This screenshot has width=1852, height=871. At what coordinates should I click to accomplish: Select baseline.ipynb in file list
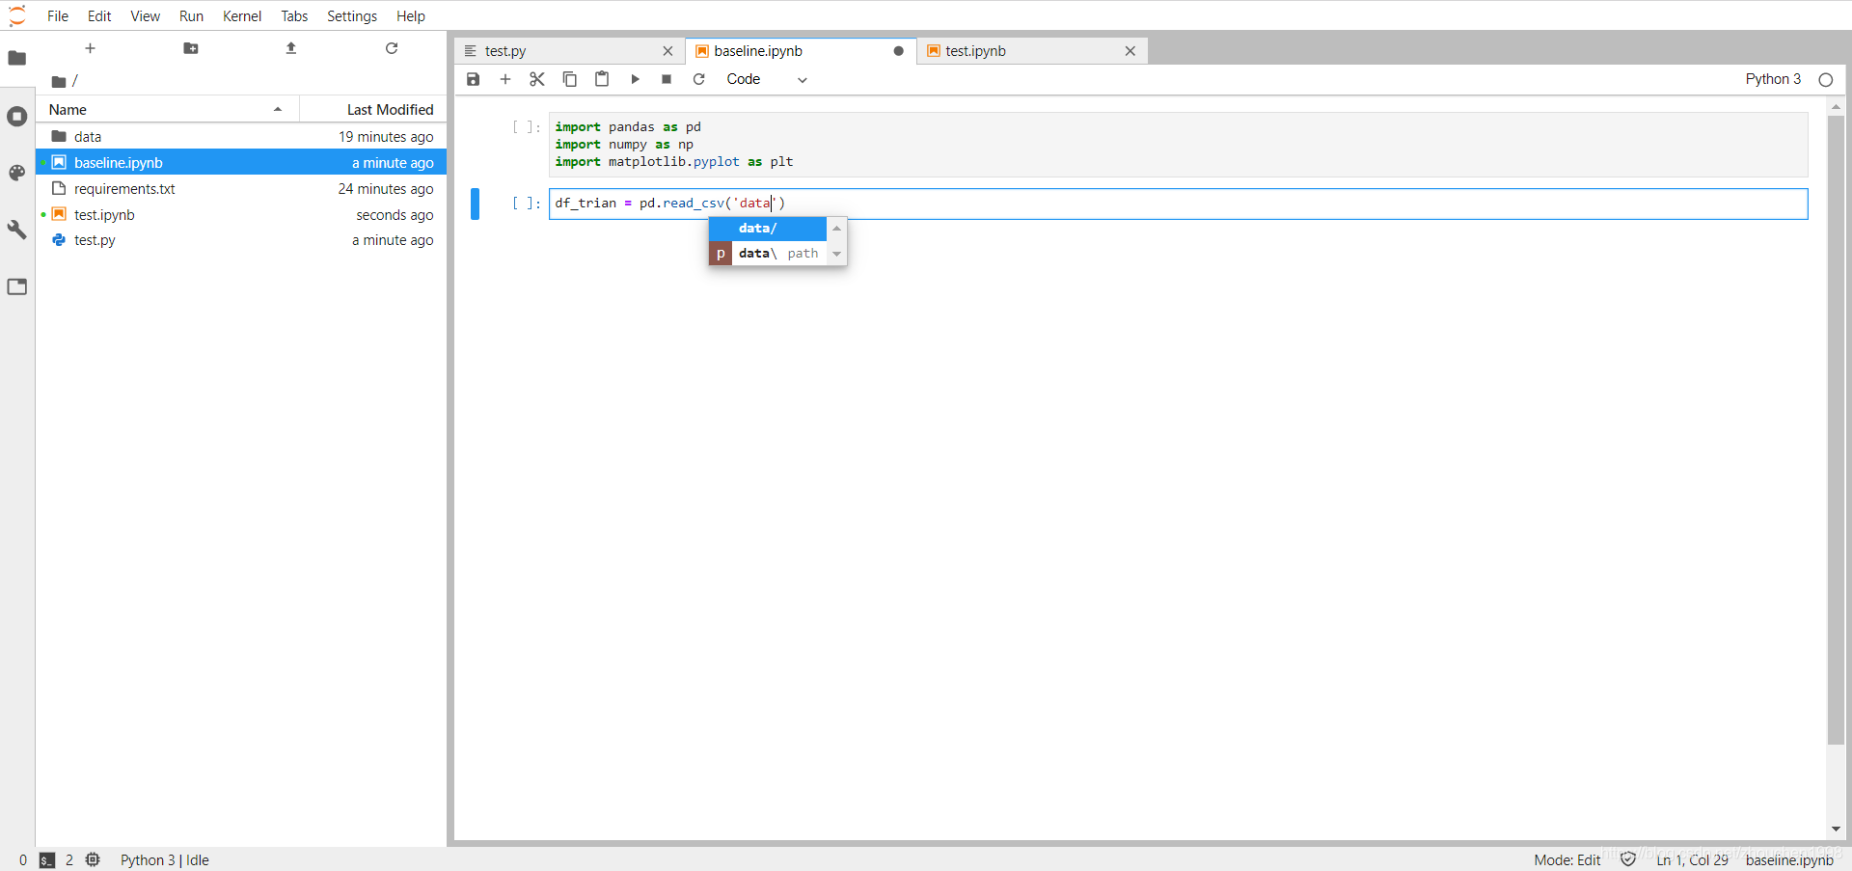241,162
